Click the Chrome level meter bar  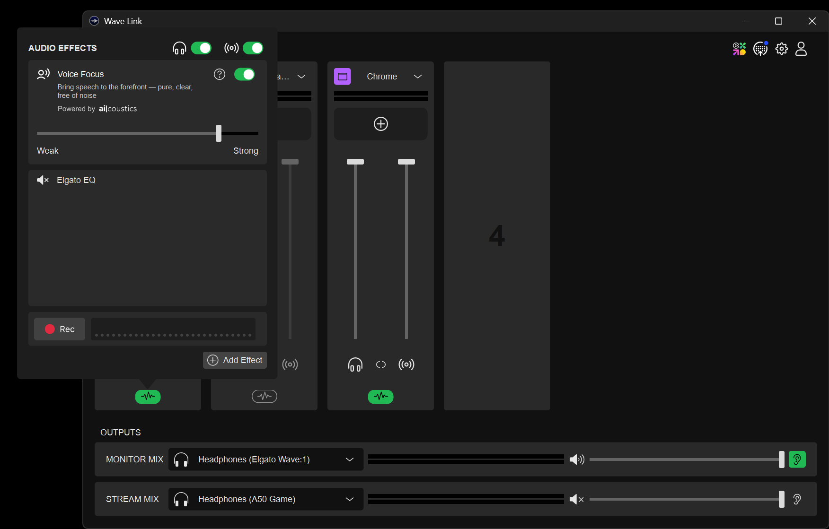click(x=381, y=96)
